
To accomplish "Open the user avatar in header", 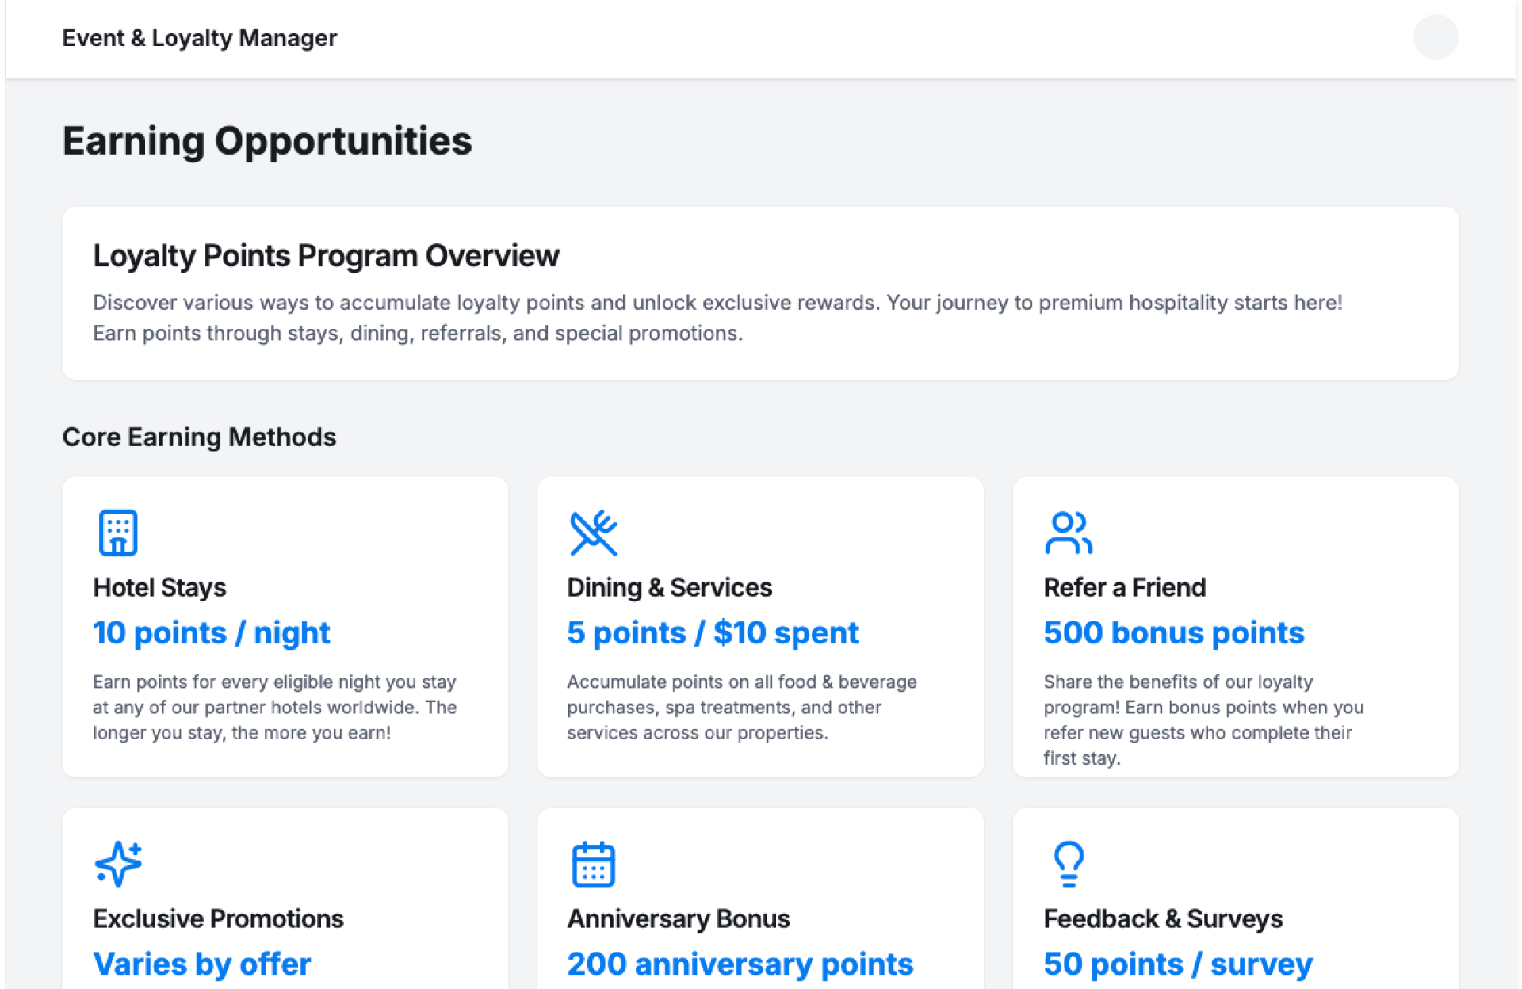I will [1435, 37].
